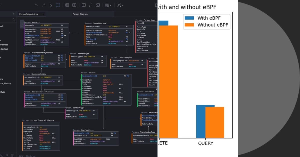Activate the rectangular marquee selection tool
The width and height of the screenshot is (300, 157).
coord(58,5)
